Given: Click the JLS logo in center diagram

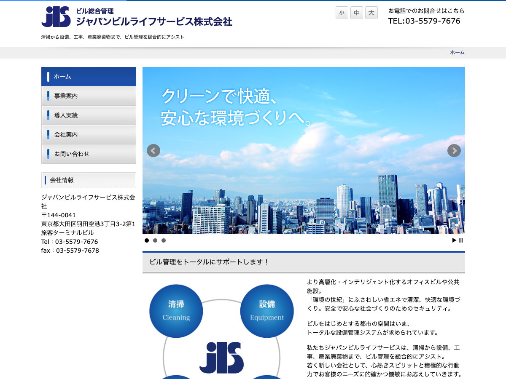Looking at the screenshot, I should [x=222, y=358].
